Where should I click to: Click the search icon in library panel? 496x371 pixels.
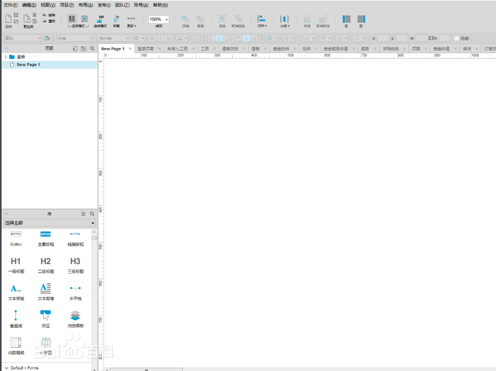pos(92,214)
